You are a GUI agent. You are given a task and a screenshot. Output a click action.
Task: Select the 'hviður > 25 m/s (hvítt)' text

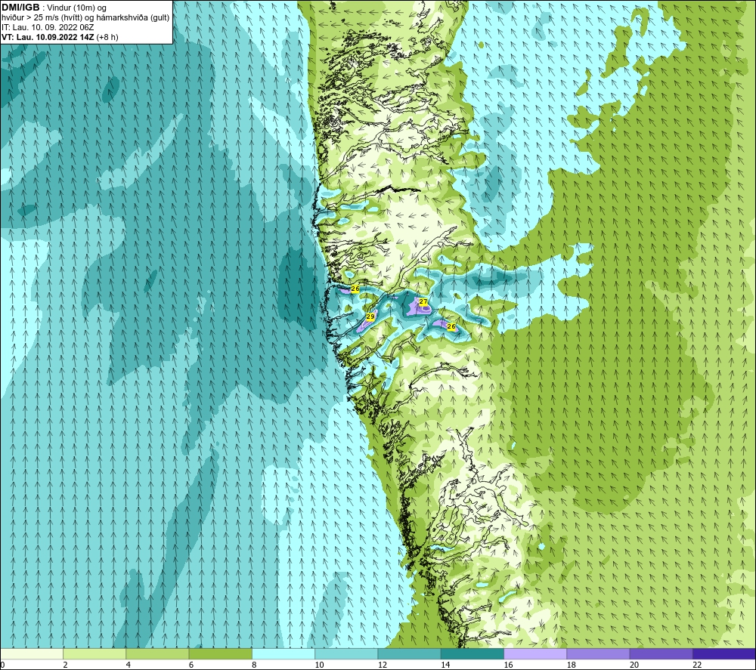pos(42,18)
